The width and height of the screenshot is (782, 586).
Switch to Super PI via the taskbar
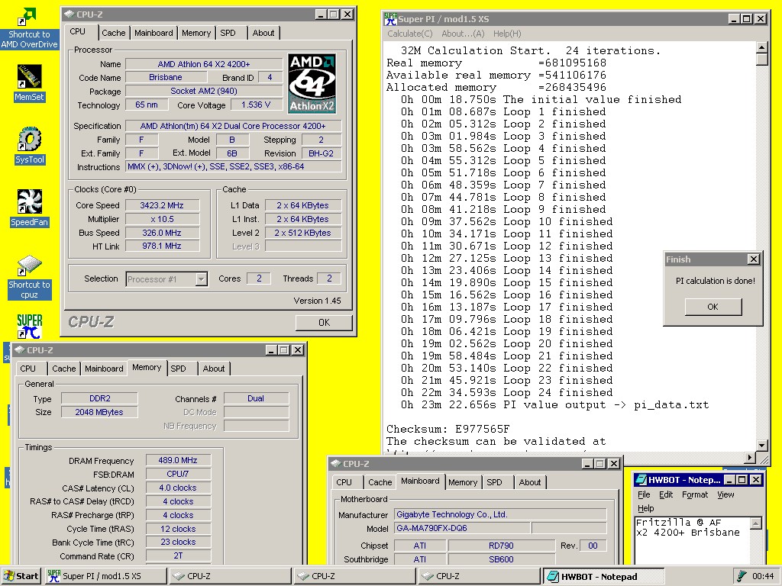tap(105, 576)
